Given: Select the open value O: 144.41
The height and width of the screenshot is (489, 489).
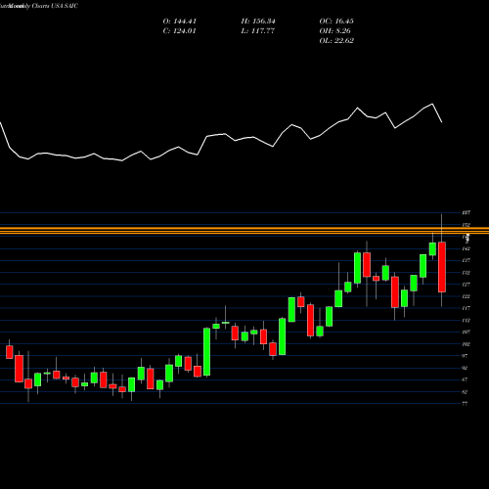Looking at the screenshot, I should coord(180,22).
